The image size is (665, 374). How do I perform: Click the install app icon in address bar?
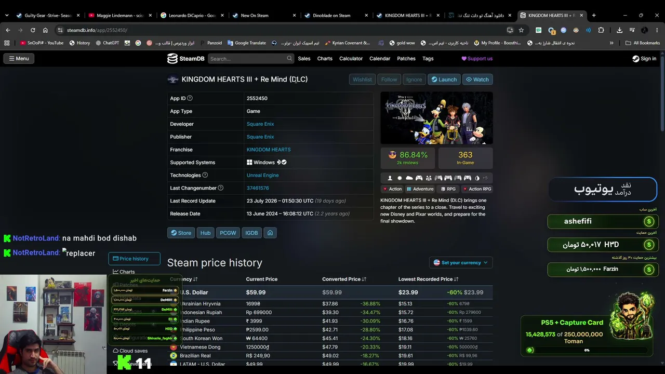tap(510, 30)
